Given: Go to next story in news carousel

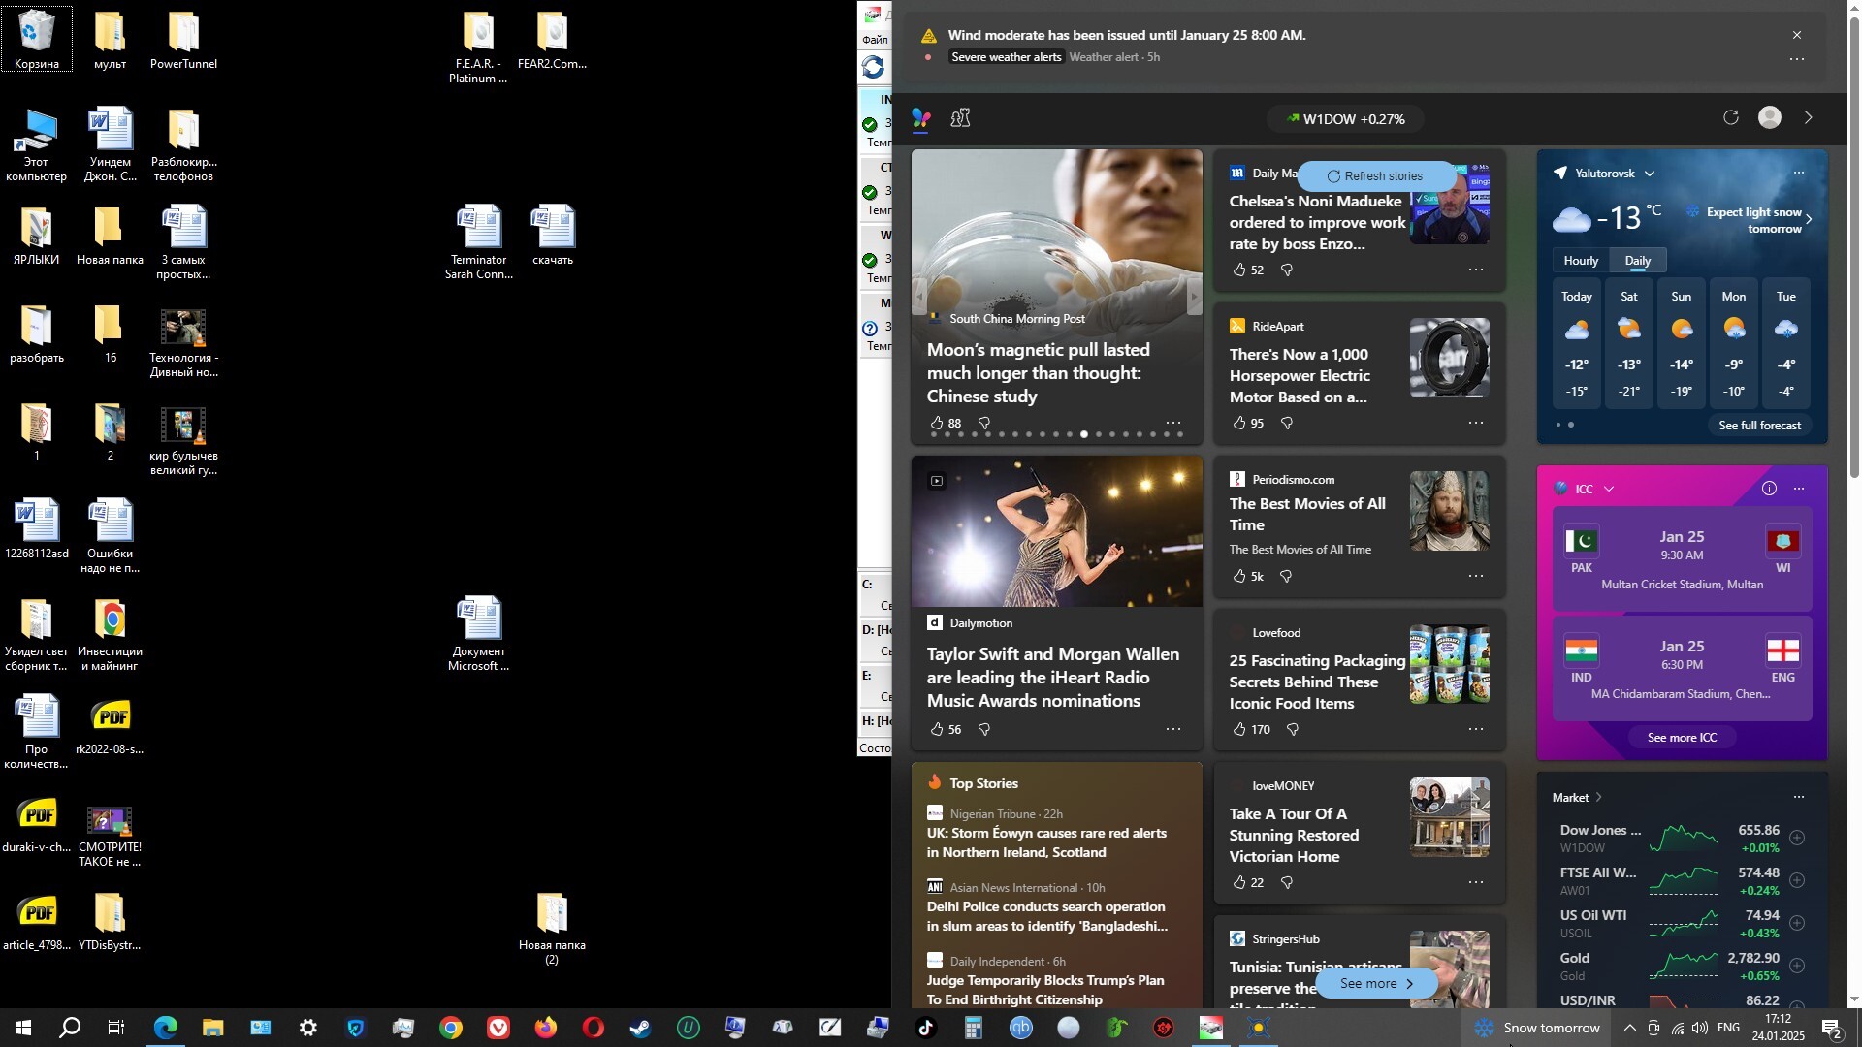Looking at the screenshot, I should pos(1194,298).
